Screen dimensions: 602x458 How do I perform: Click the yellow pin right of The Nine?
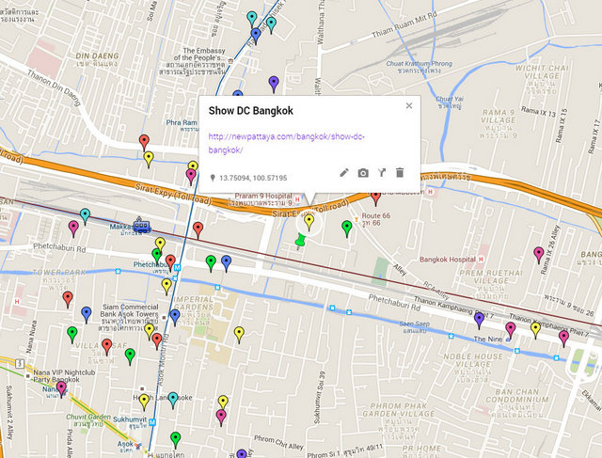(535, 330)
